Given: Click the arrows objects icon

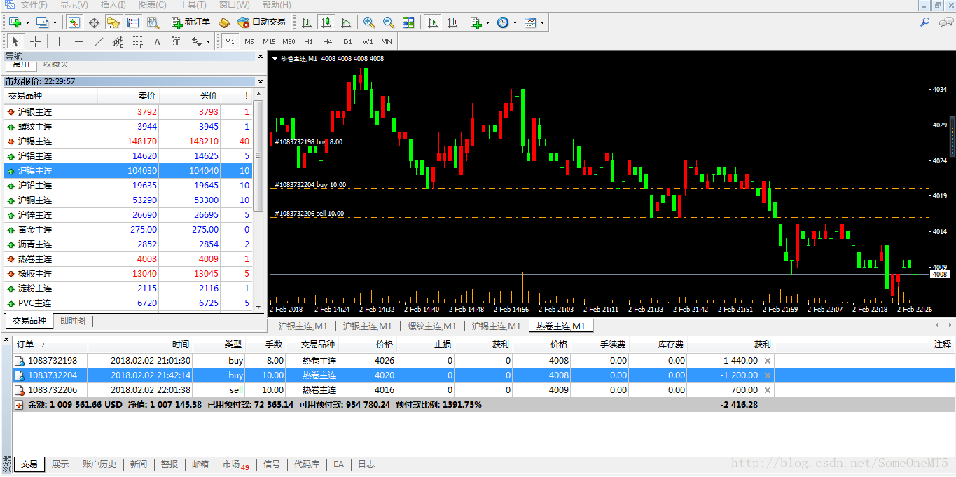Looking at the screenshot, I should pos(196,41).
